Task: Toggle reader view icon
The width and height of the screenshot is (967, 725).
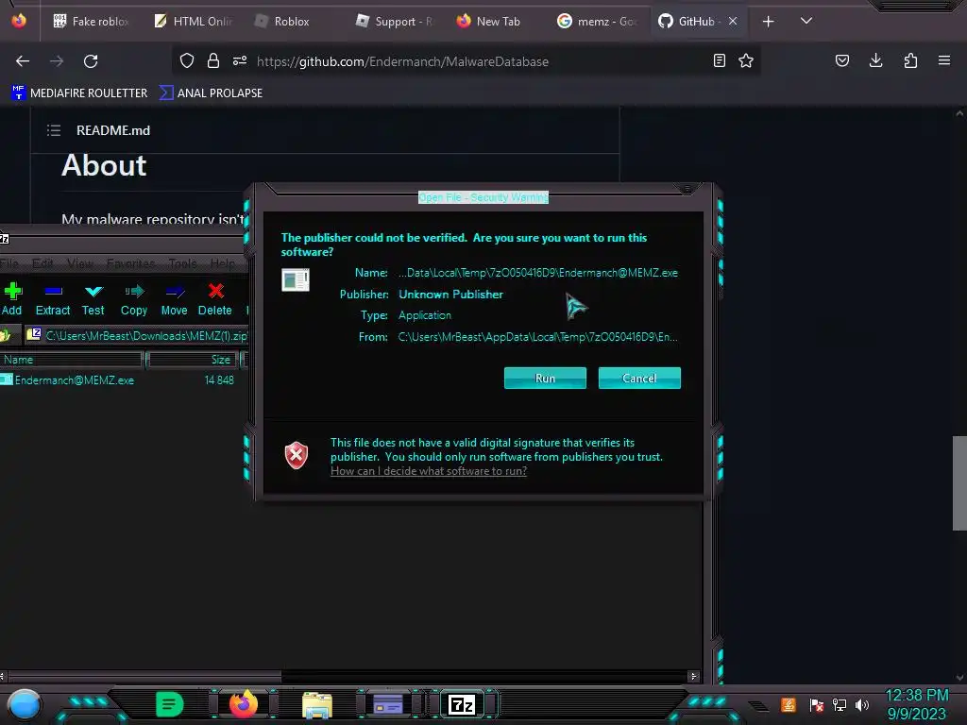Action: [x=719, y=60]
